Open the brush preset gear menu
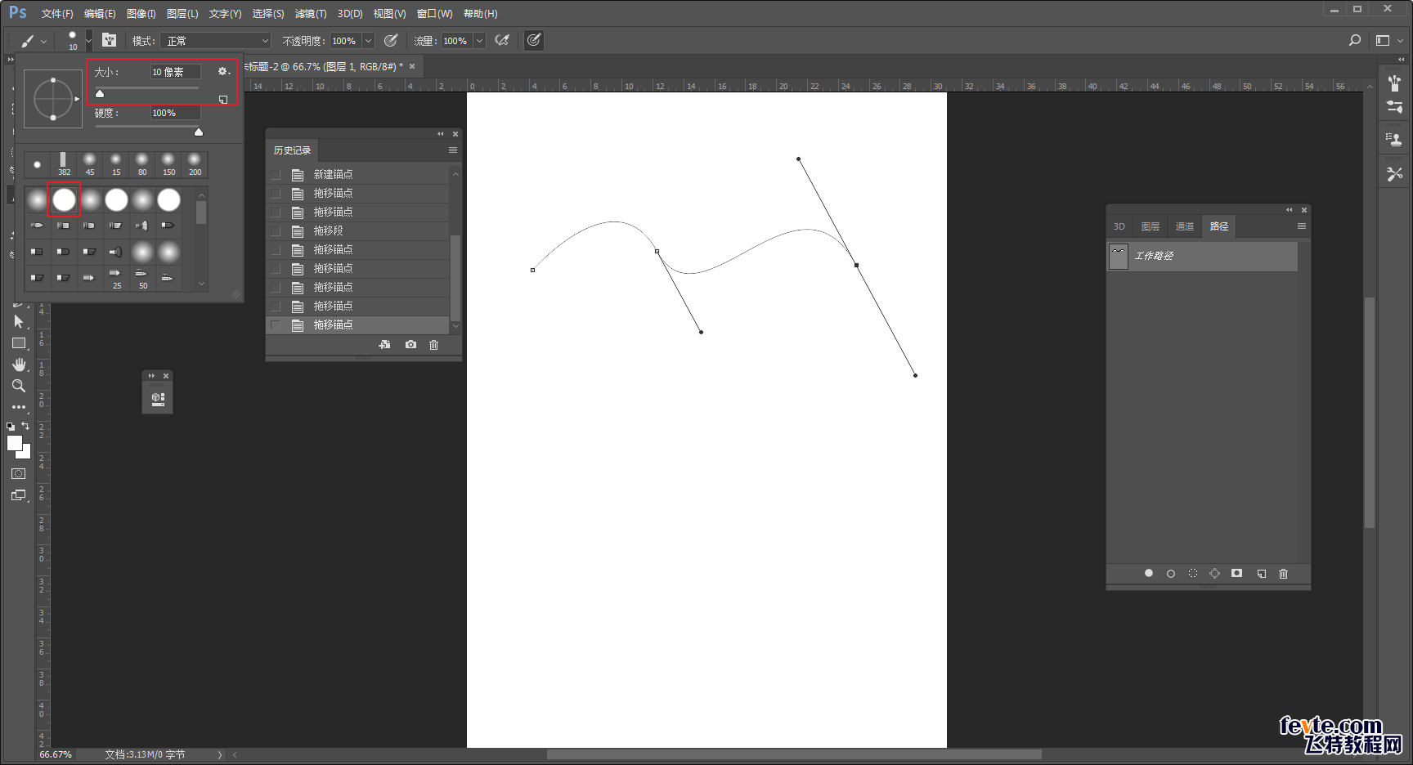The image size is (1413, 765). click(x=223, y=72)
